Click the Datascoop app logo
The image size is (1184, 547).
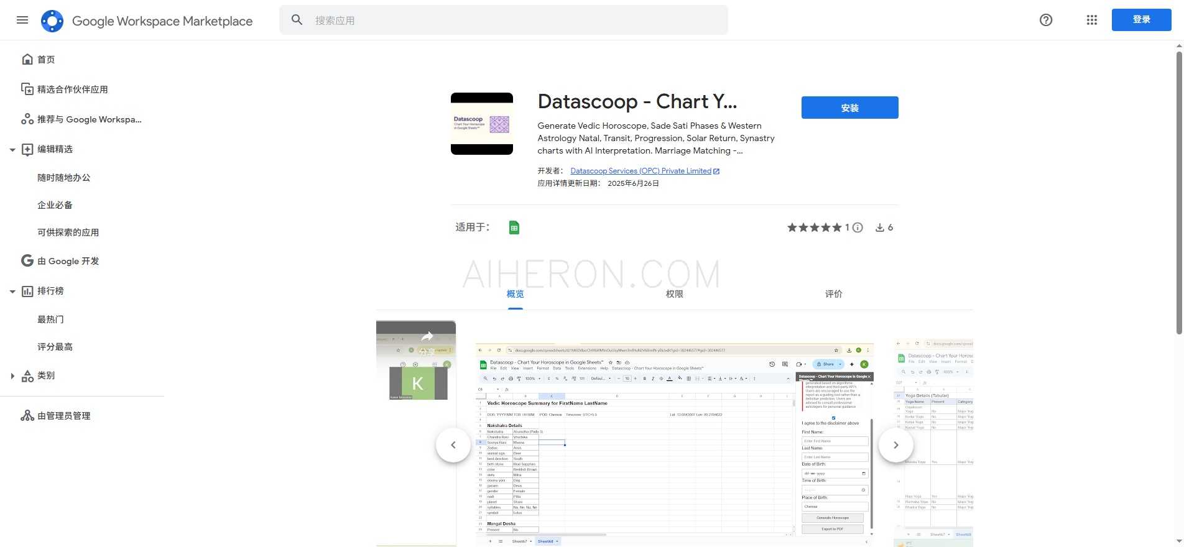[x=482, y=124]
